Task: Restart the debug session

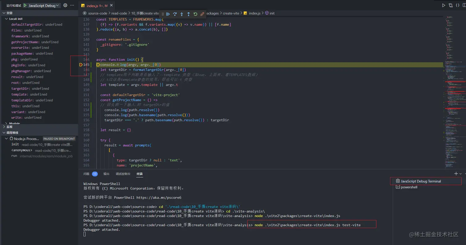Action: [x=195, y=14]
